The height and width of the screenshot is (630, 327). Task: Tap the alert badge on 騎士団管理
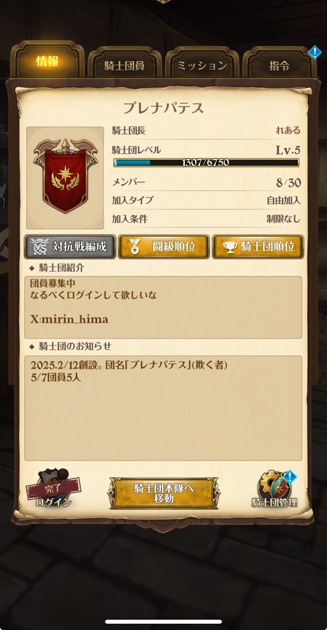pyautogui.click(x=290, y=477)
